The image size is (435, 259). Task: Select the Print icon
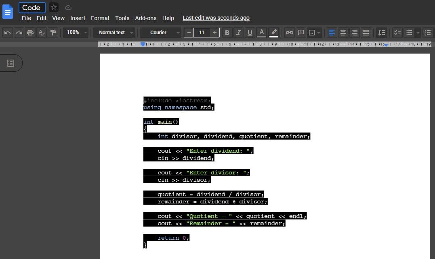pyautogui.click(x=30, y=33)
